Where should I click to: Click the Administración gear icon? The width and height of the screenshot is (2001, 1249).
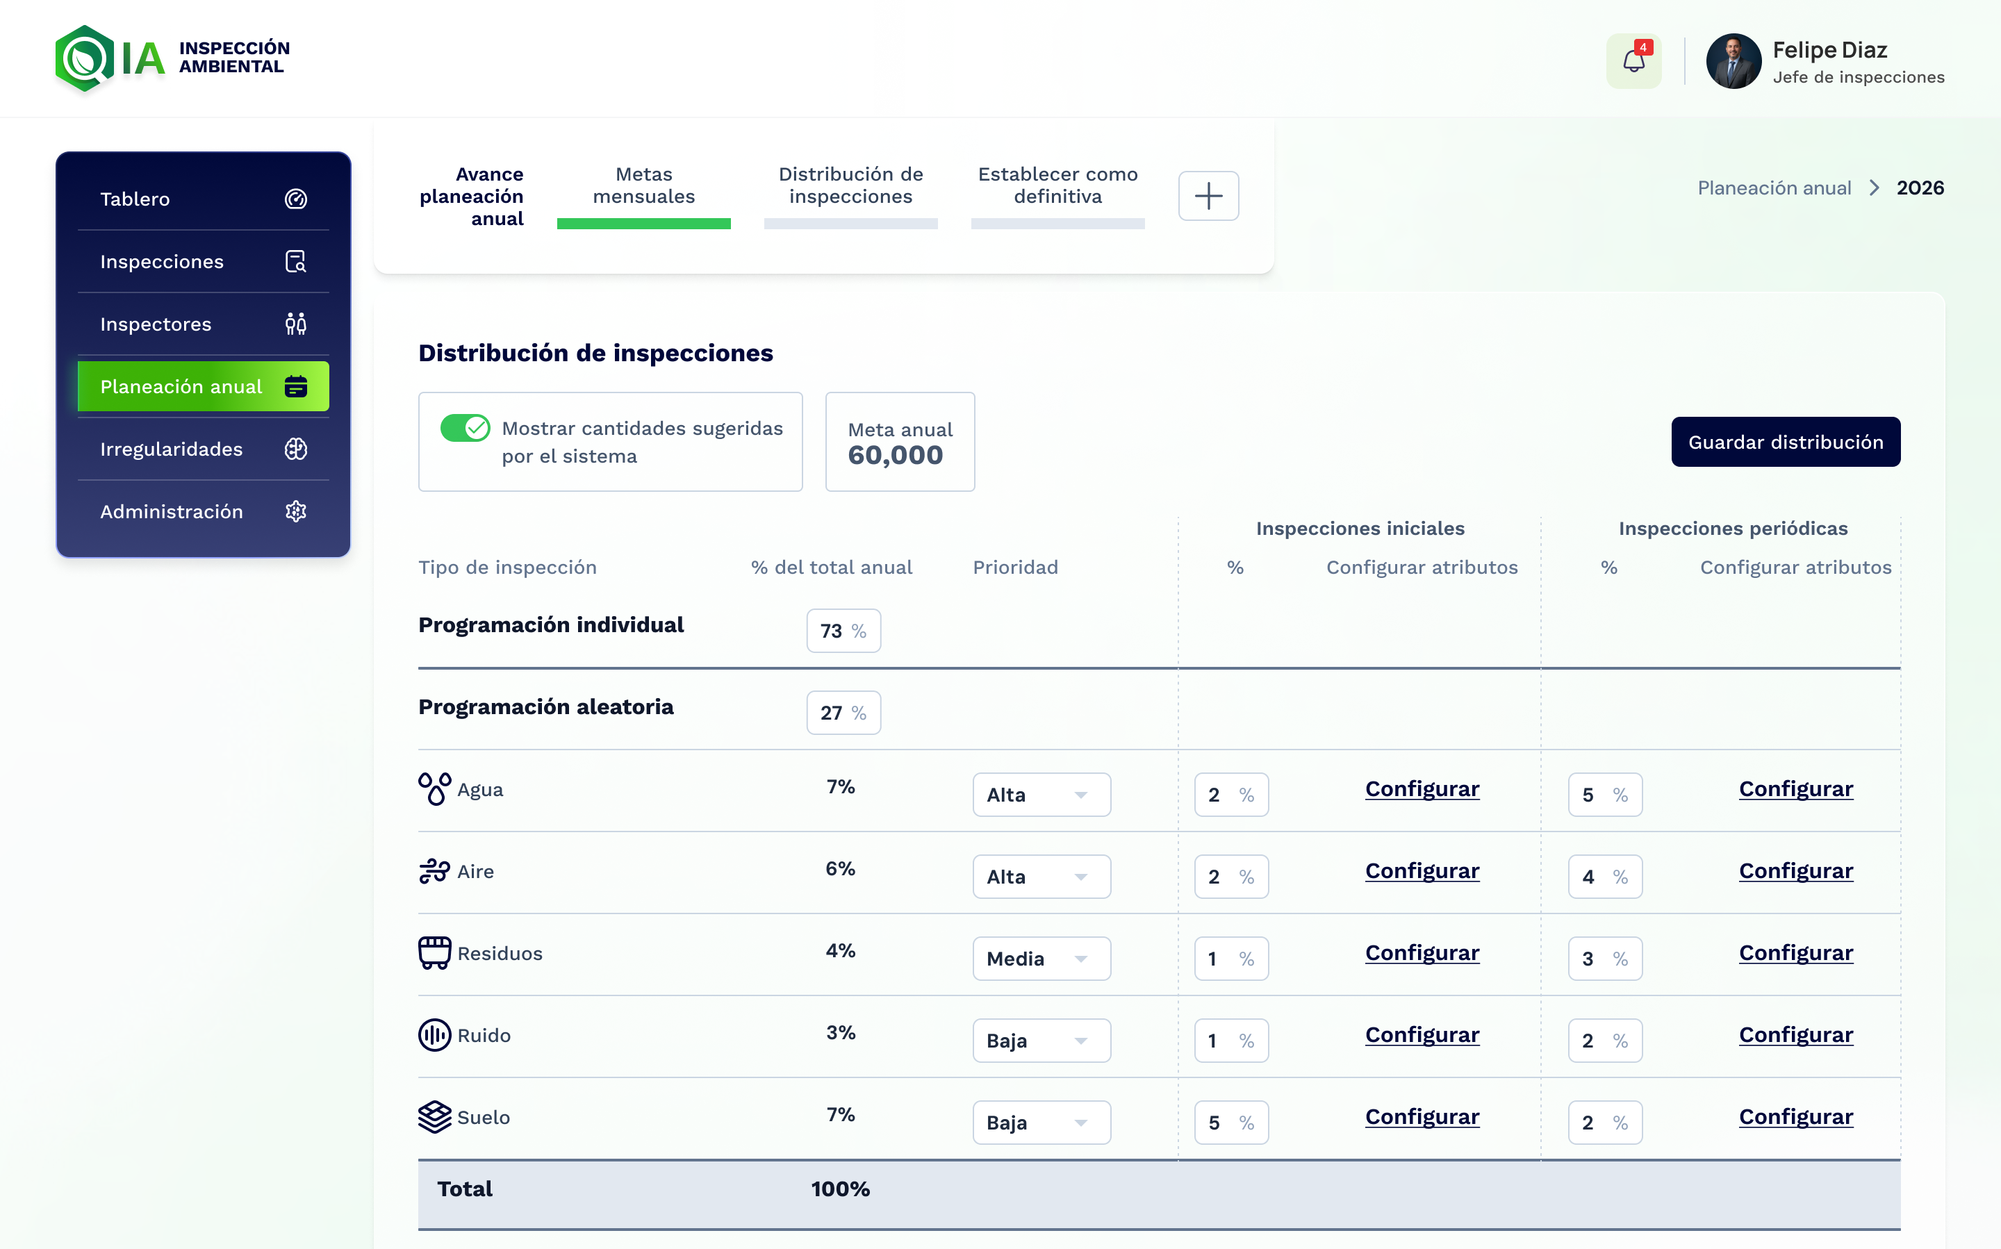(x=296, y=511)
